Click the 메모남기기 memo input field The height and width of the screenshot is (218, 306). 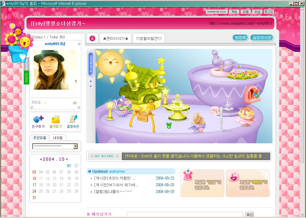tap(185, 215)
